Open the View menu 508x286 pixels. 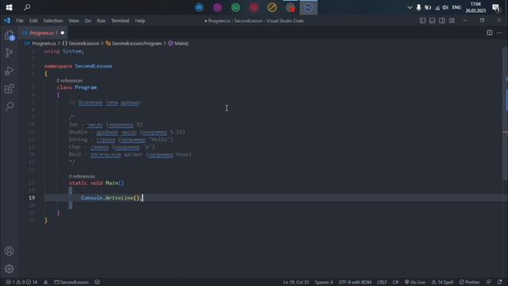click(x=74, y=21)
